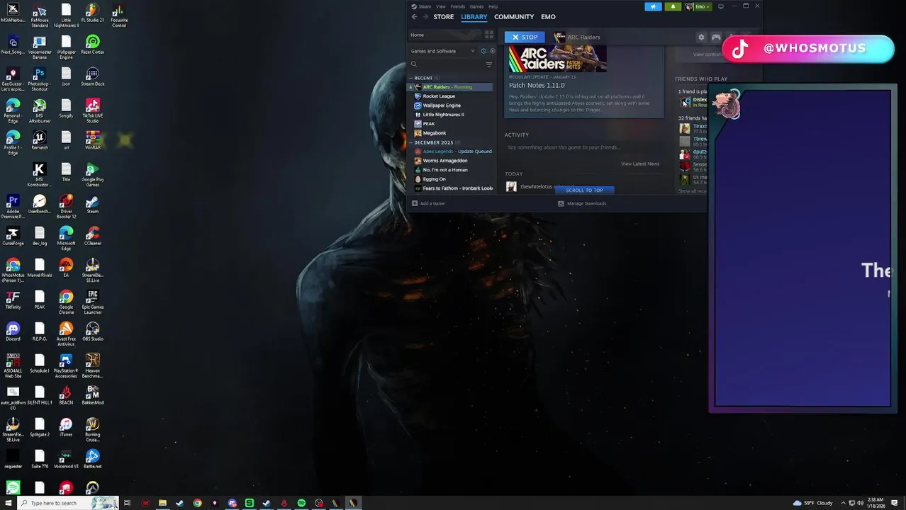Select the FL Studio 21 desktop icon
906x510 pixels.
click(x=92, y=13)
